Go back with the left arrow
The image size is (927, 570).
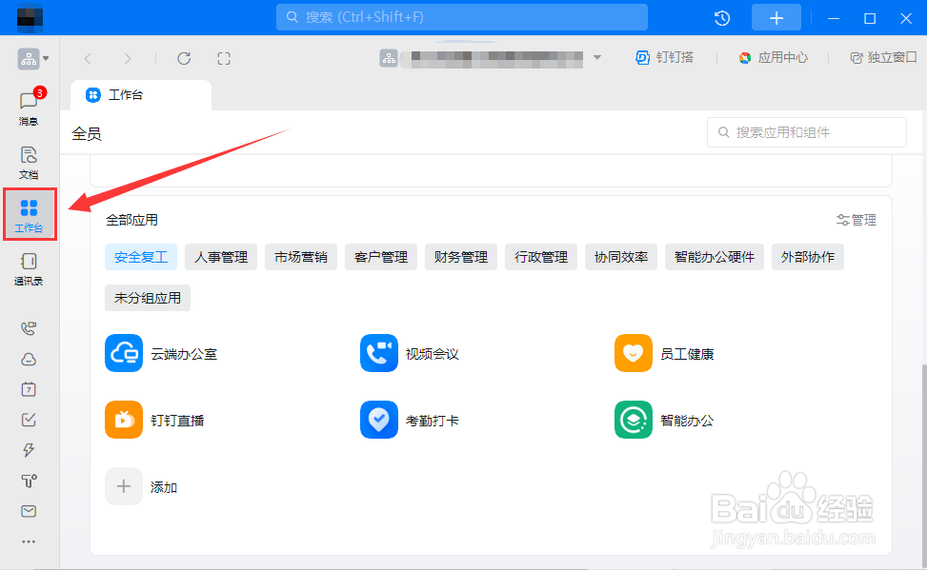click(x=88, y=58)
